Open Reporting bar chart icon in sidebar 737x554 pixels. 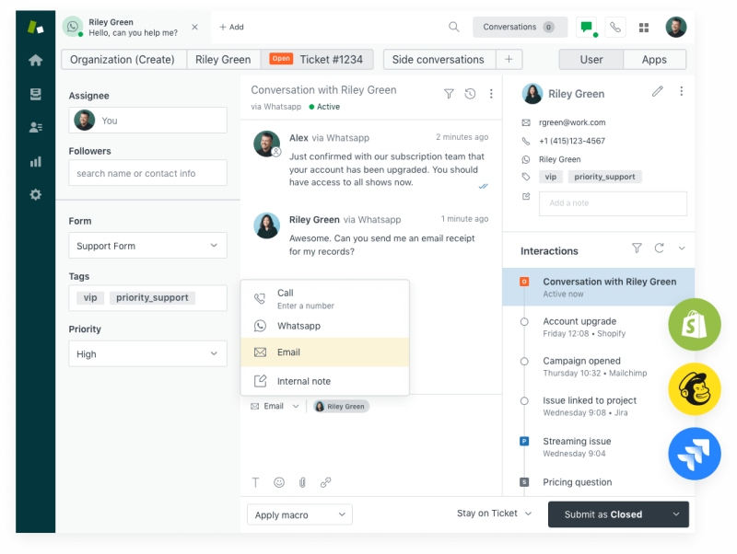point(35,161)
